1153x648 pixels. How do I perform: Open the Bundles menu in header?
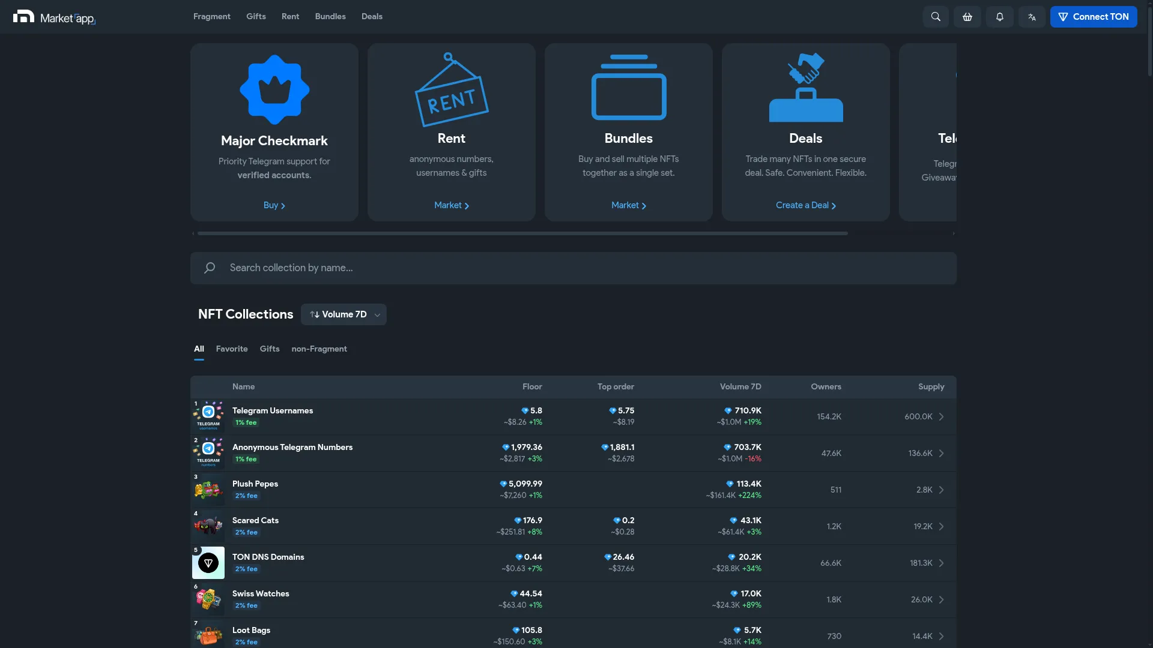pos(330,16)
